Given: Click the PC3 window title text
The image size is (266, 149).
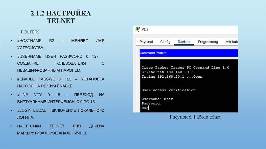Looking at the screenshot, I should 145,30.
